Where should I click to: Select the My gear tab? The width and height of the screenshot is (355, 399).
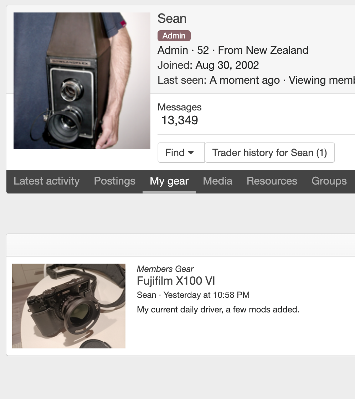click(169, 181)
